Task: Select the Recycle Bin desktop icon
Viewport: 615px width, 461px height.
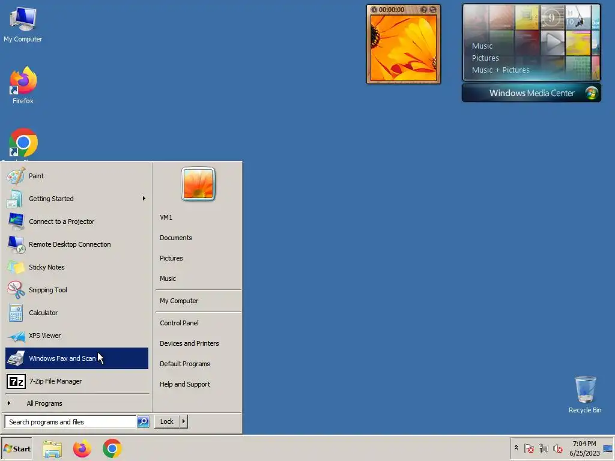Action: click(585, 395)
